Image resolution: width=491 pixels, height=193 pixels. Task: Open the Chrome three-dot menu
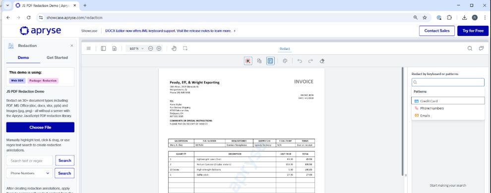point(485,18)
